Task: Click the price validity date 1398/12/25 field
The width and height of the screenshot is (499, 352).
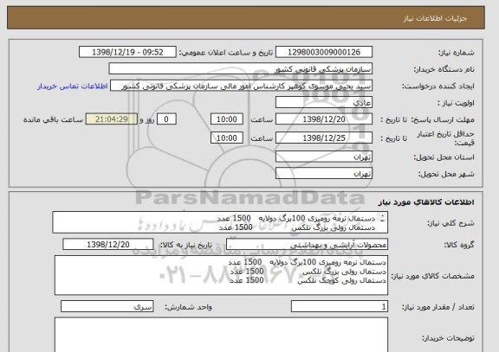Action: tap(324, 138)
